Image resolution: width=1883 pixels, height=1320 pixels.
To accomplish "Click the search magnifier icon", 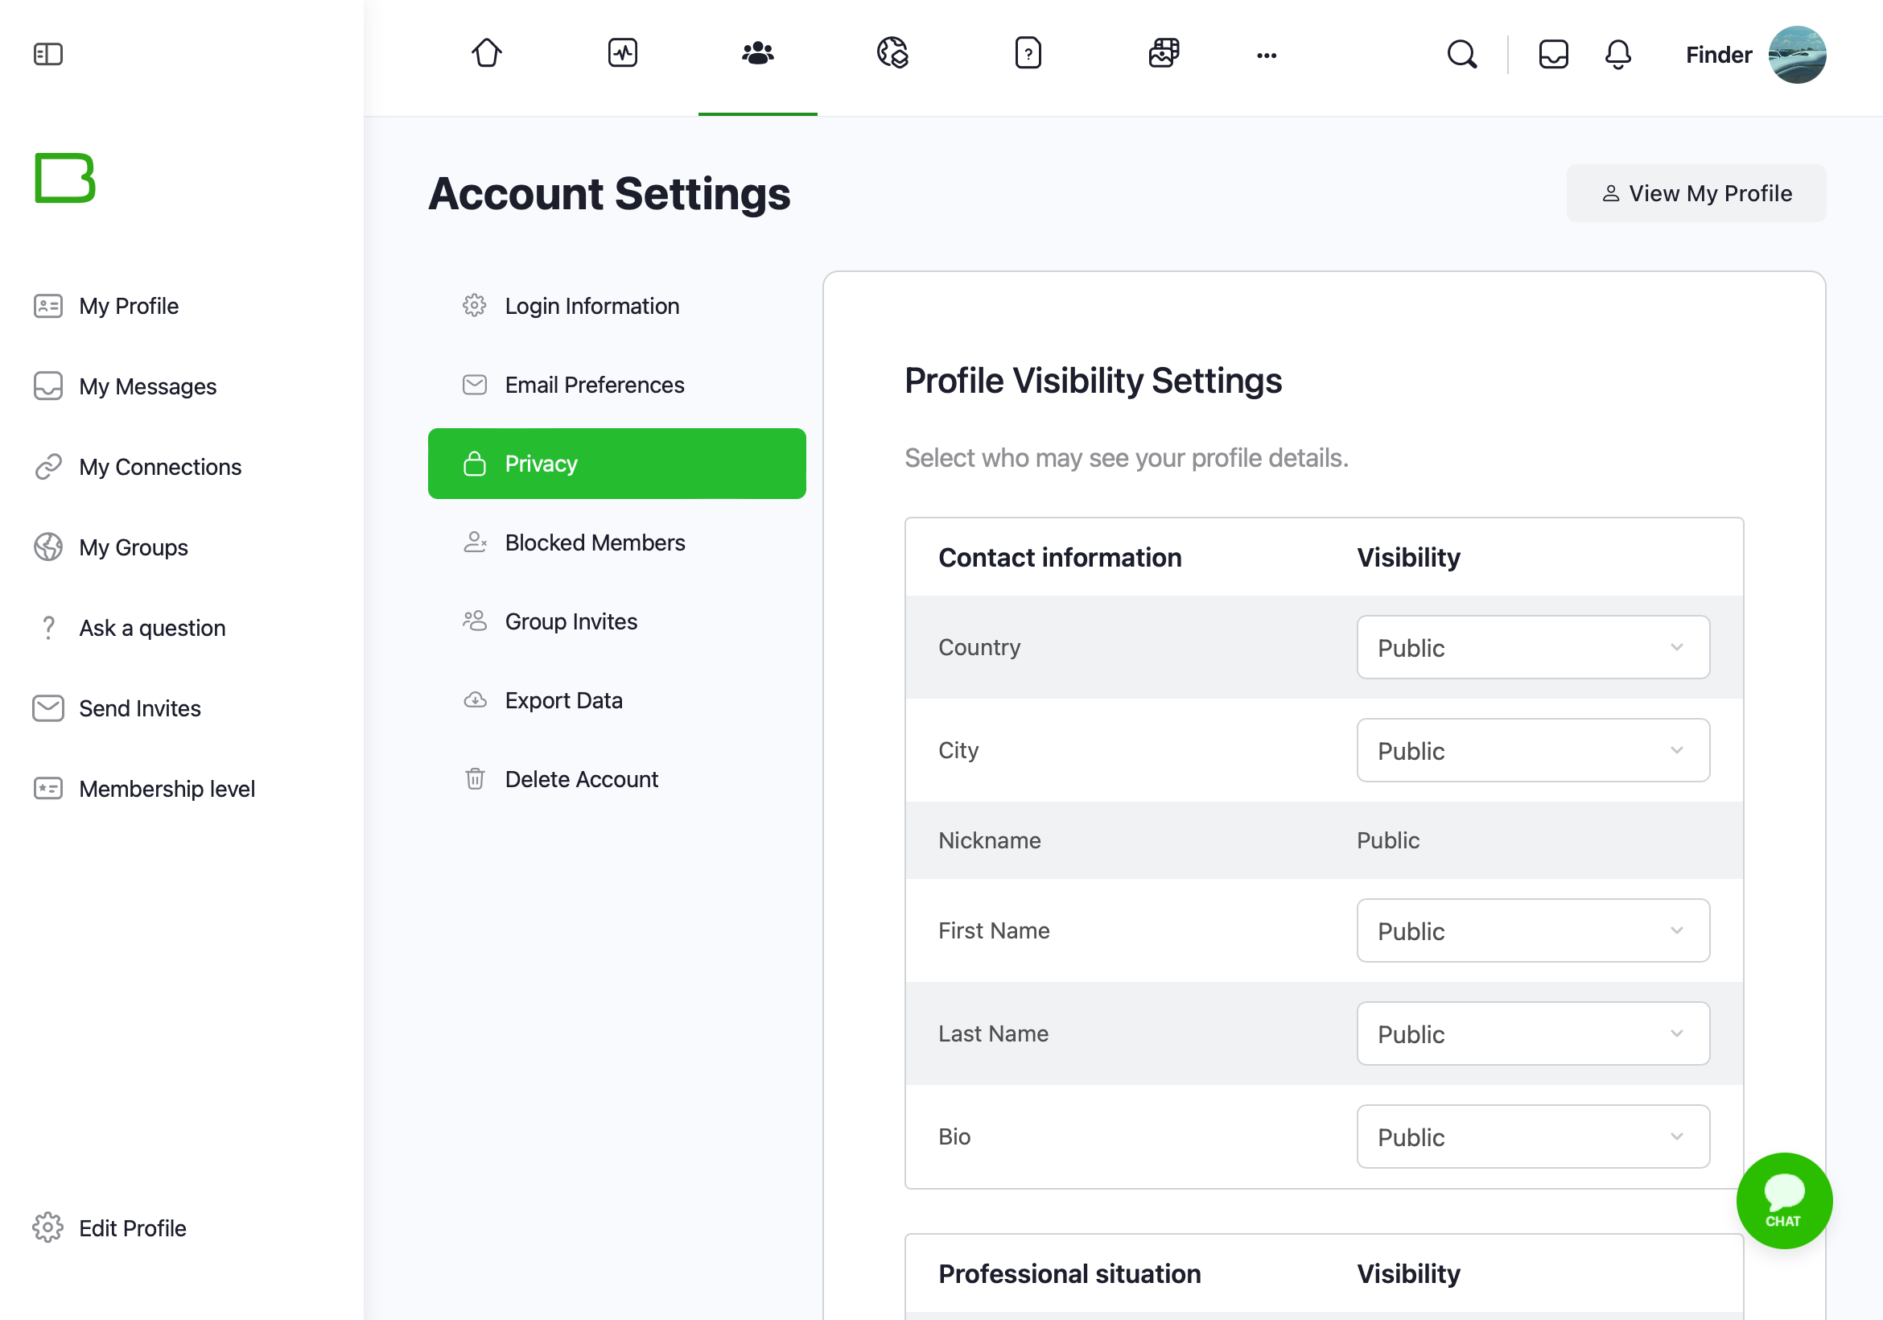I will (1461, 55).
